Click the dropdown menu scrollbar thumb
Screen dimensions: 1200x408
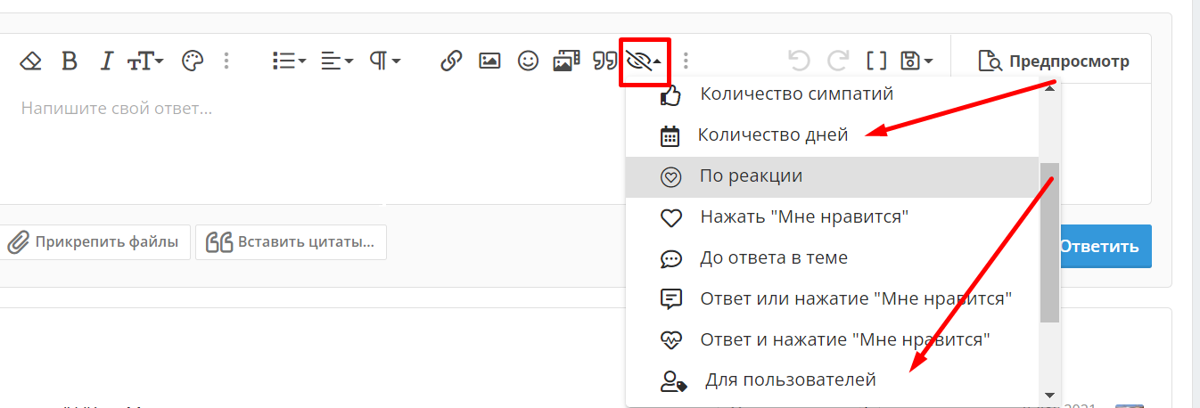click(1049, 242)
